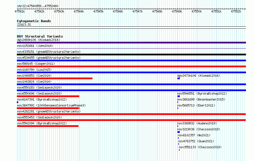Screen dimensions: 254x161
Task: Click the red bar under nsv4282281
Action: (131, 114)
